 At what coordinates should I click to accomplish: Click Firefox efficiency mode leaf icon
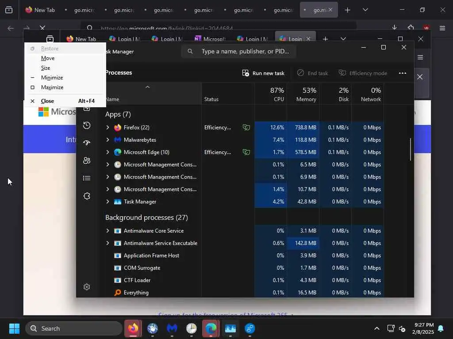pyautogui.click(x=246, y=128)
